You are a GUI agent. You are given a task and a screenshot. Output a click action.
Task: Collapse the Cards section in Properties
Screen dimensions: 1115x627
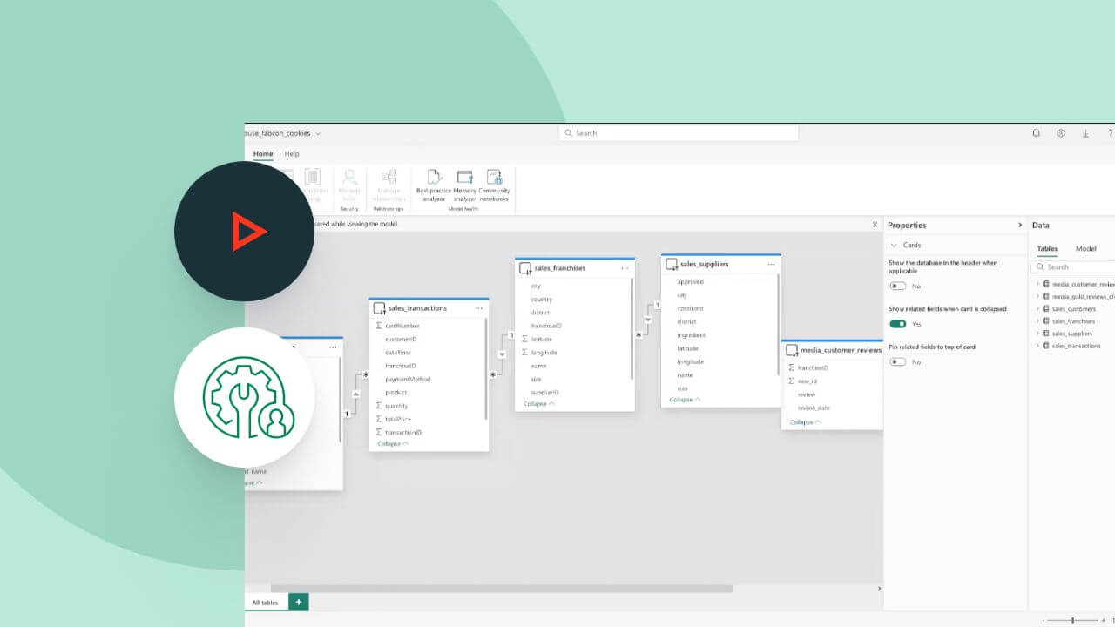click(894, 246)
